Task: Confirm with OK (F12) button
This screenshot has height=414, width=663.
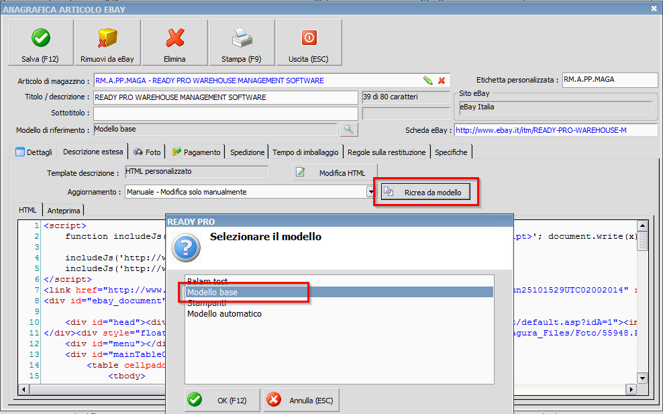Action: (x=222, y=400)
